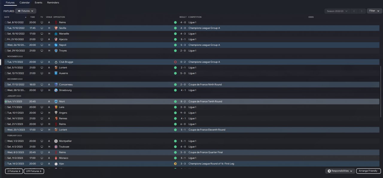Click the fixtures list vertical scrollbar

pos(381,90)
